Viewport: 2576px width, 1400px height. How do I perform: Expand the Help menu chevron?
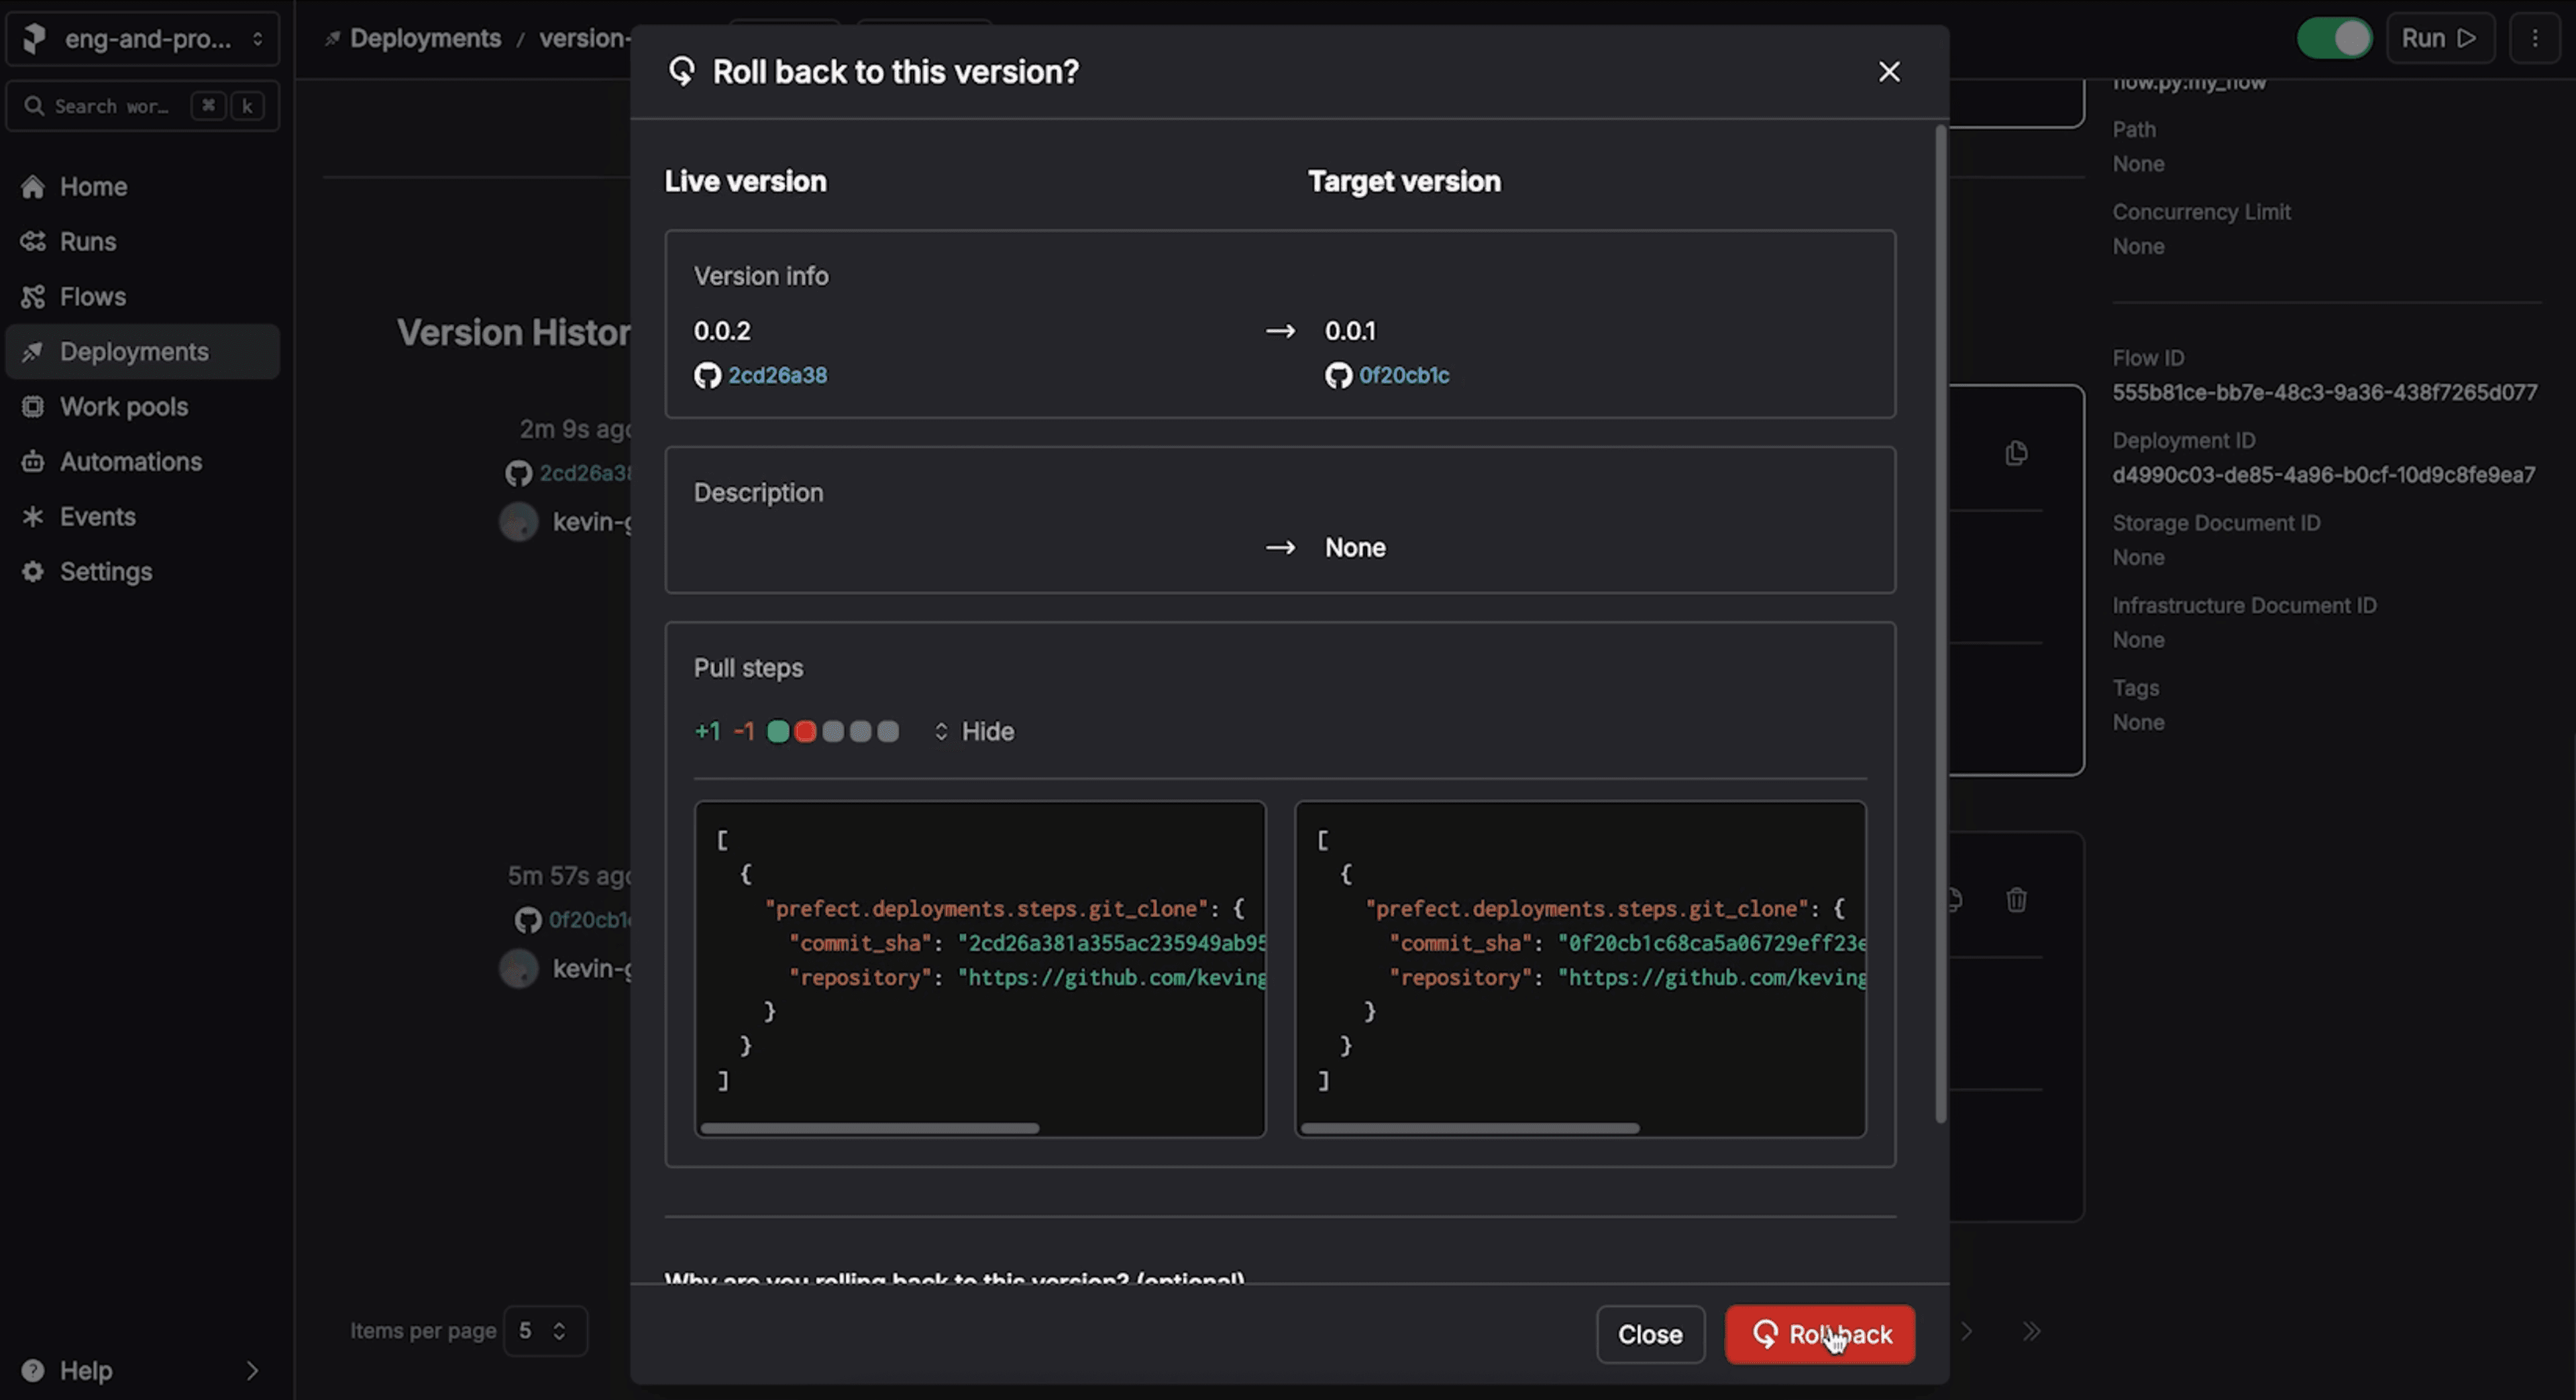[252, 1370]
